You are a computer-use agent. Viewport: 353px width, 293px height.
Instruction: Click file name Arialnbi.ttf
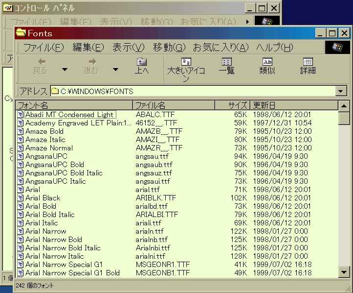click(x=153, y=248)
